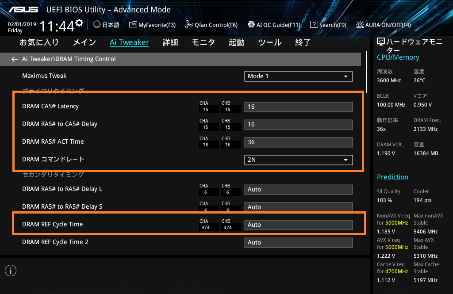Viewport: 453px width, 294px height.
Task: Click the 194 pts Cooler value
Action: (422, 200)
